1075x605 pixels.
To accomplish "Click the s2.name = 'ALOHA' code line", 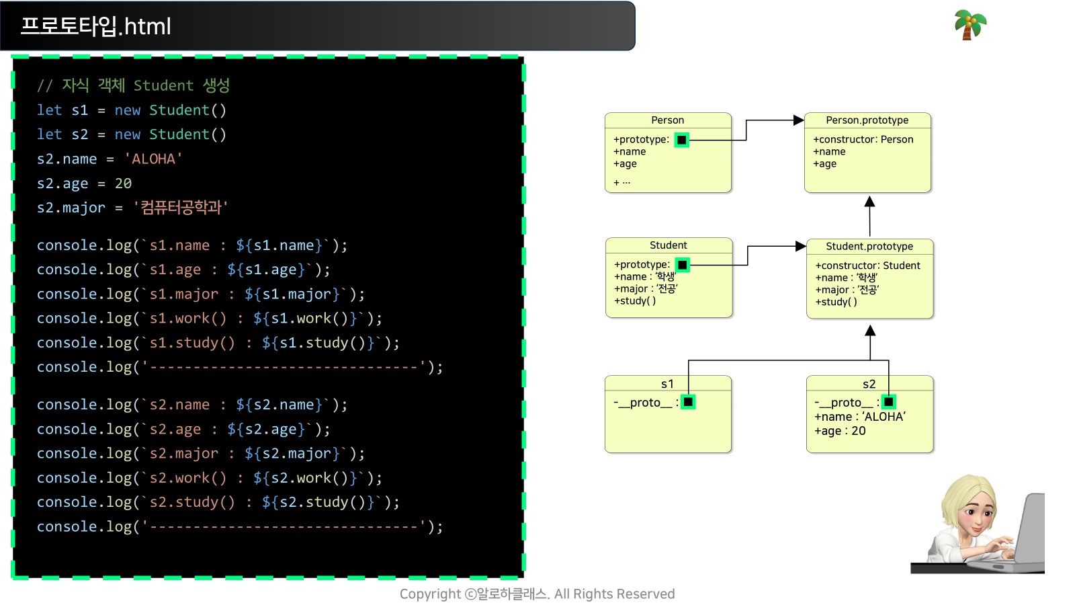I will coord(110,159).
